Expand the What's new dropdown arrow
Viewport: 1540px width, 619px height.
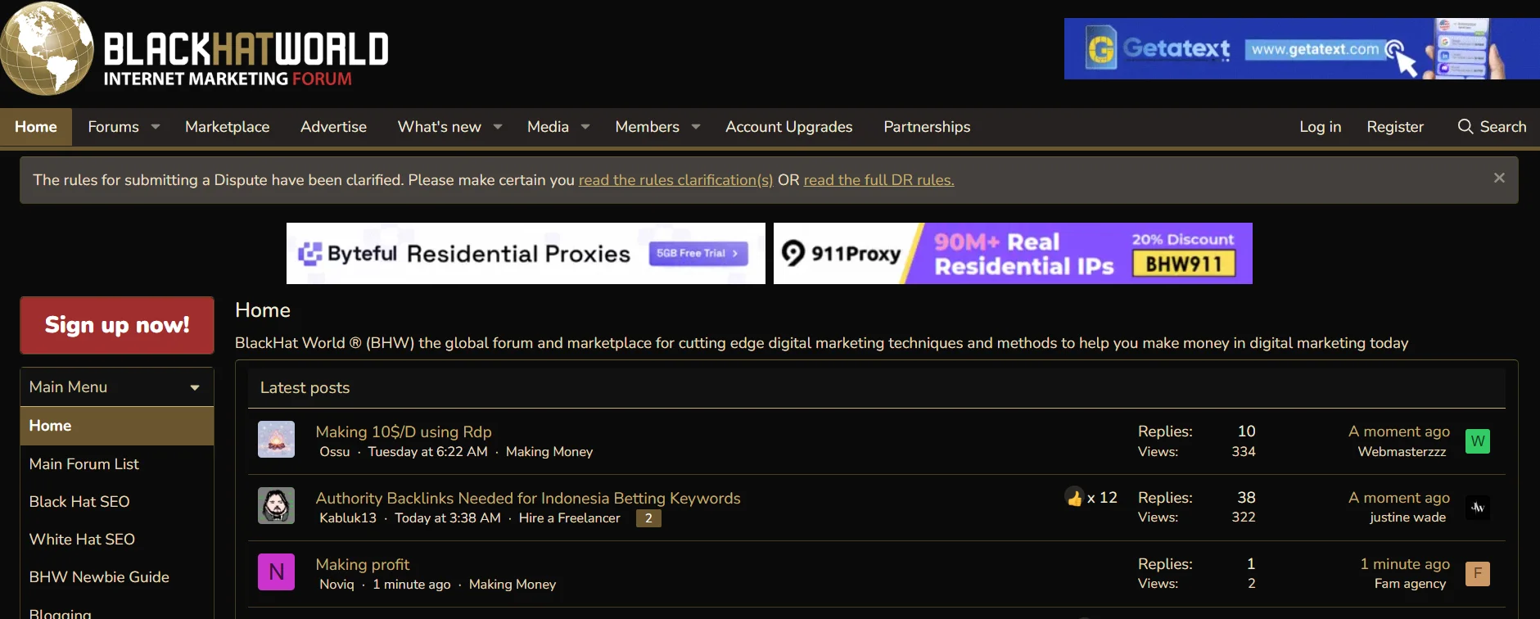coord(498,127)
